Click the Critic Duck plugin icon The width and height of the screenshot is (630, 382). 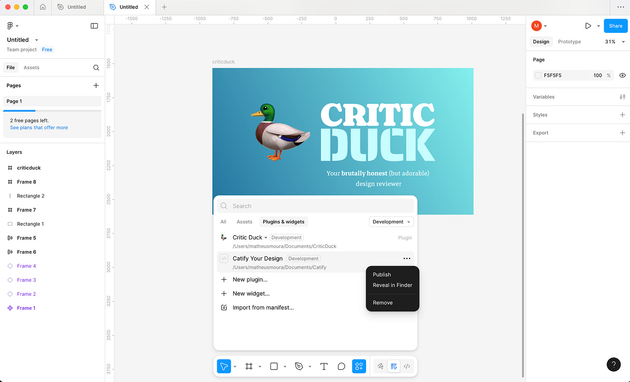coord(224,237)
